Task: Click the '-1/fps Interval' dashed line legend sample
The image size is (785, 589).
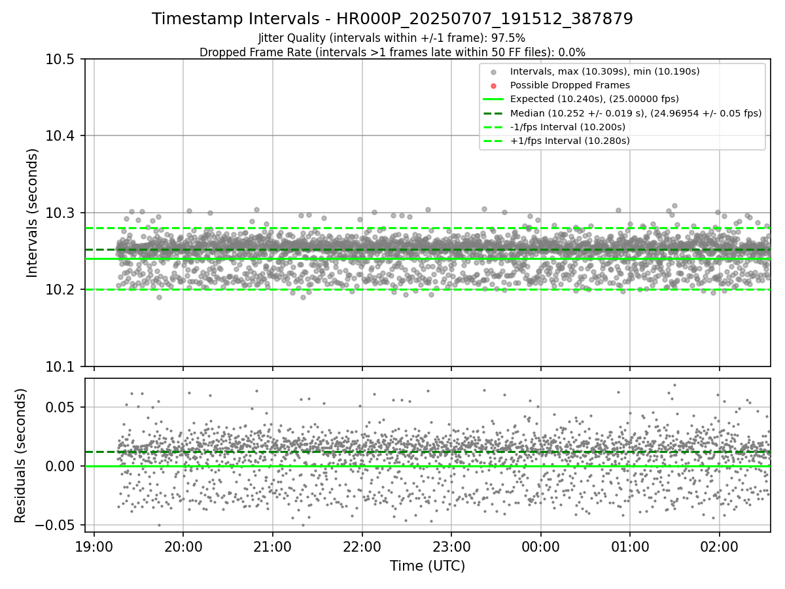Action: coord(493,126)
